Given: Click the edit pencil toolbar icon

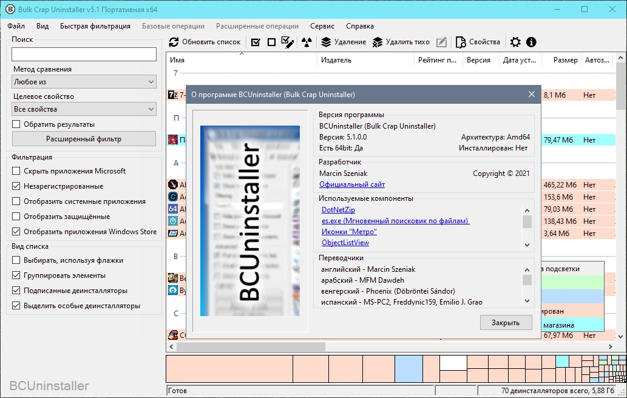Looking at the screenshot, I should [x=441, y=42].
